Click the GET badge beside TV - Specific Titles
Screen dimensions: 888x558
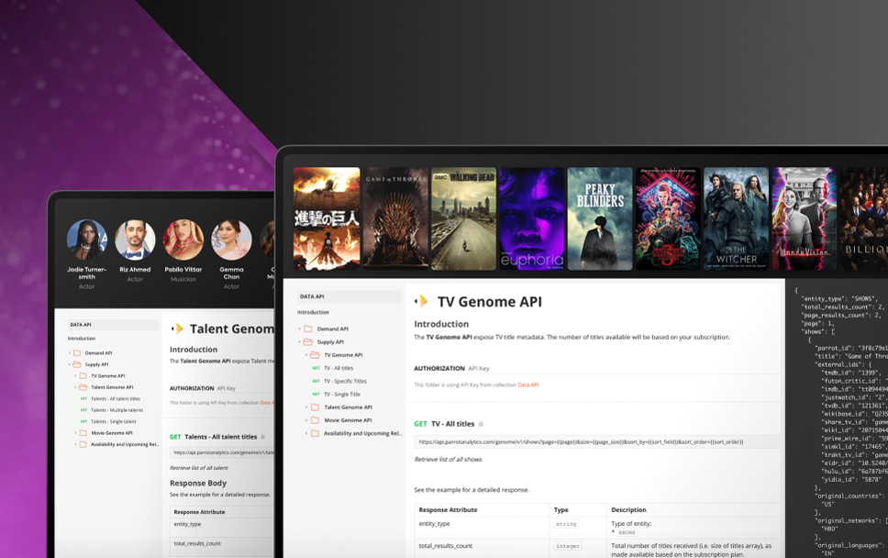pyautogui.click(x=316, y=381)
